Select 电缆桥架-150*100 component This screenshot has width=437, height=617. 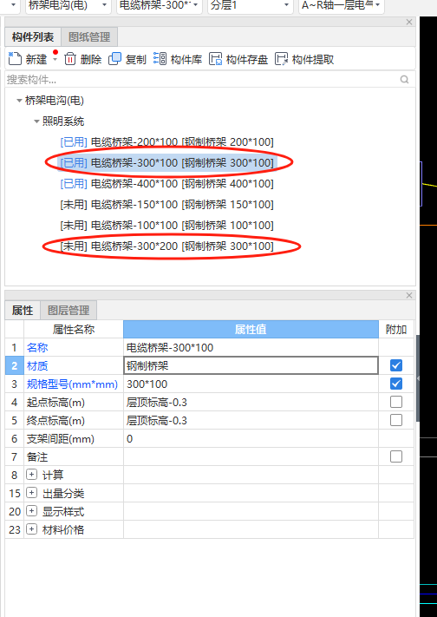[x=166, y=205]
